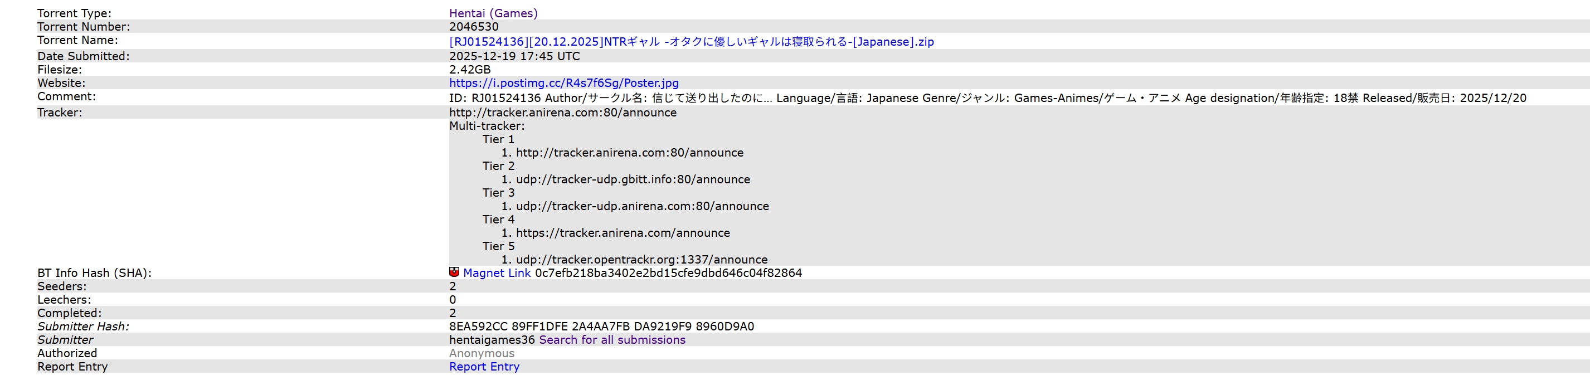
Task: Click the Submitter Hash value
Action: 601,327
